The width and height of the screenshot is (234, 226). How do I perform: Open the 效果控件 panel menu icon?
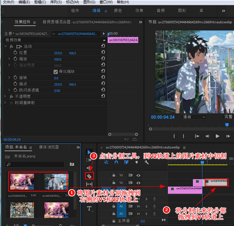coord(34,22)
